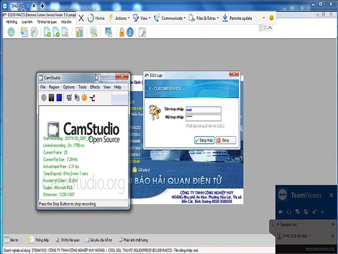Click the Đóng button in login dialog

pyautogui.click(x=226, y=140)
